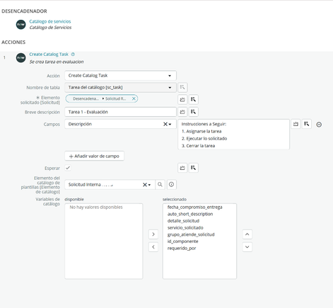This screenshot has height=308, width=333.
Task: Move variable back to disponible list
Action: coord(153,247)
